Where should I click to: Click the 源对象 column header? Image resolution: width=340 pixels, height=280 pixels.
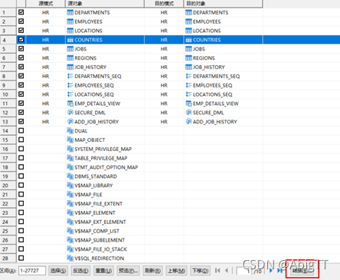(x=105, y=3)
